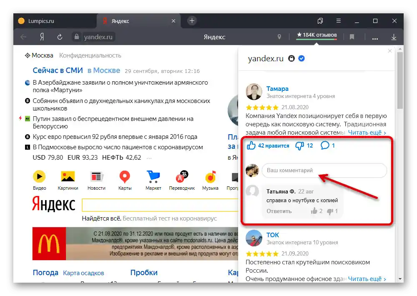Expand more currency rates with the dots
Image resolution: width=417 pixels, height=296 pixels.
click(x=149, y=158)
